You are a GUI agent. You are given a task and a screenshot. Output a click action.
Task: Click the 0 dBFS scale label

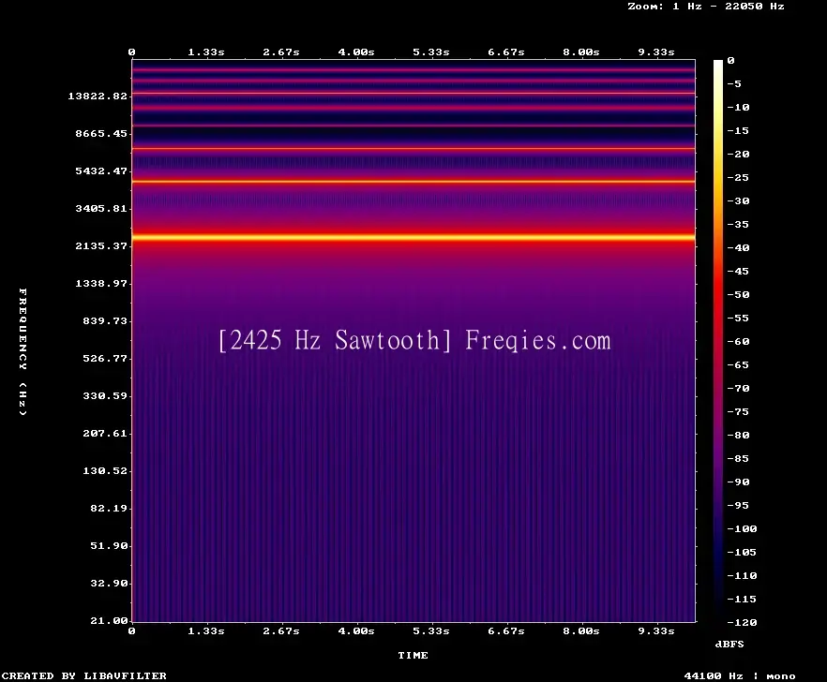[x=730, y=61]
